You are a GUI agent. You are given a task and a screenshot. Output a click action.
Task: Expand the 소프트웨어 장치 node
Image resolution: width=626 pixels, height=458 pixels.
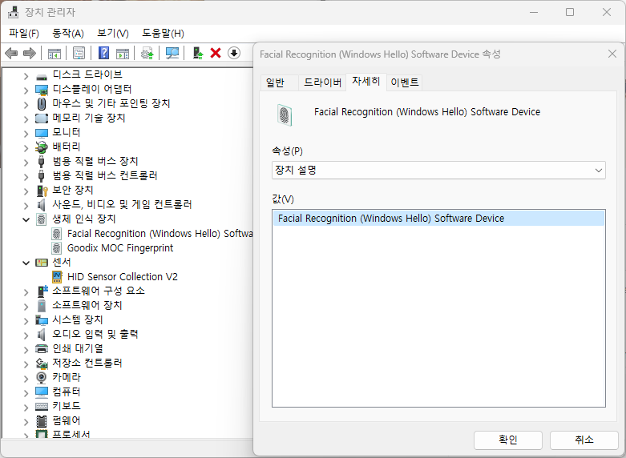[26, 307]
